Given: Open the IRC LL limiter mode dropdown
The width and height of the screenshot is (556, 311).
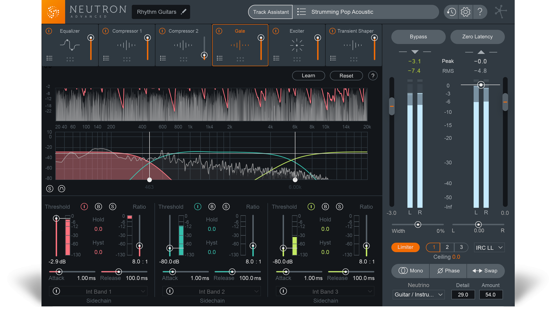Looking at the screenshot, I should click(x=489, y=247).
